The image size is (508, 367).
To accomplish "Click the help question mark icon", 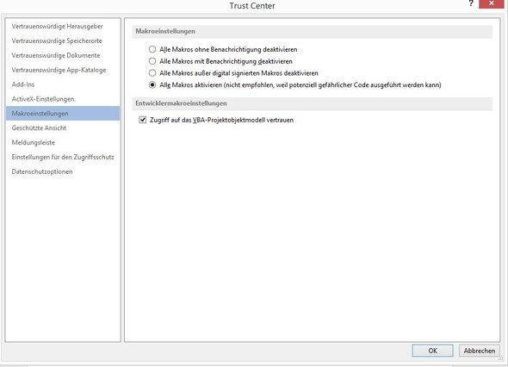I will click(x=471, y=3).
